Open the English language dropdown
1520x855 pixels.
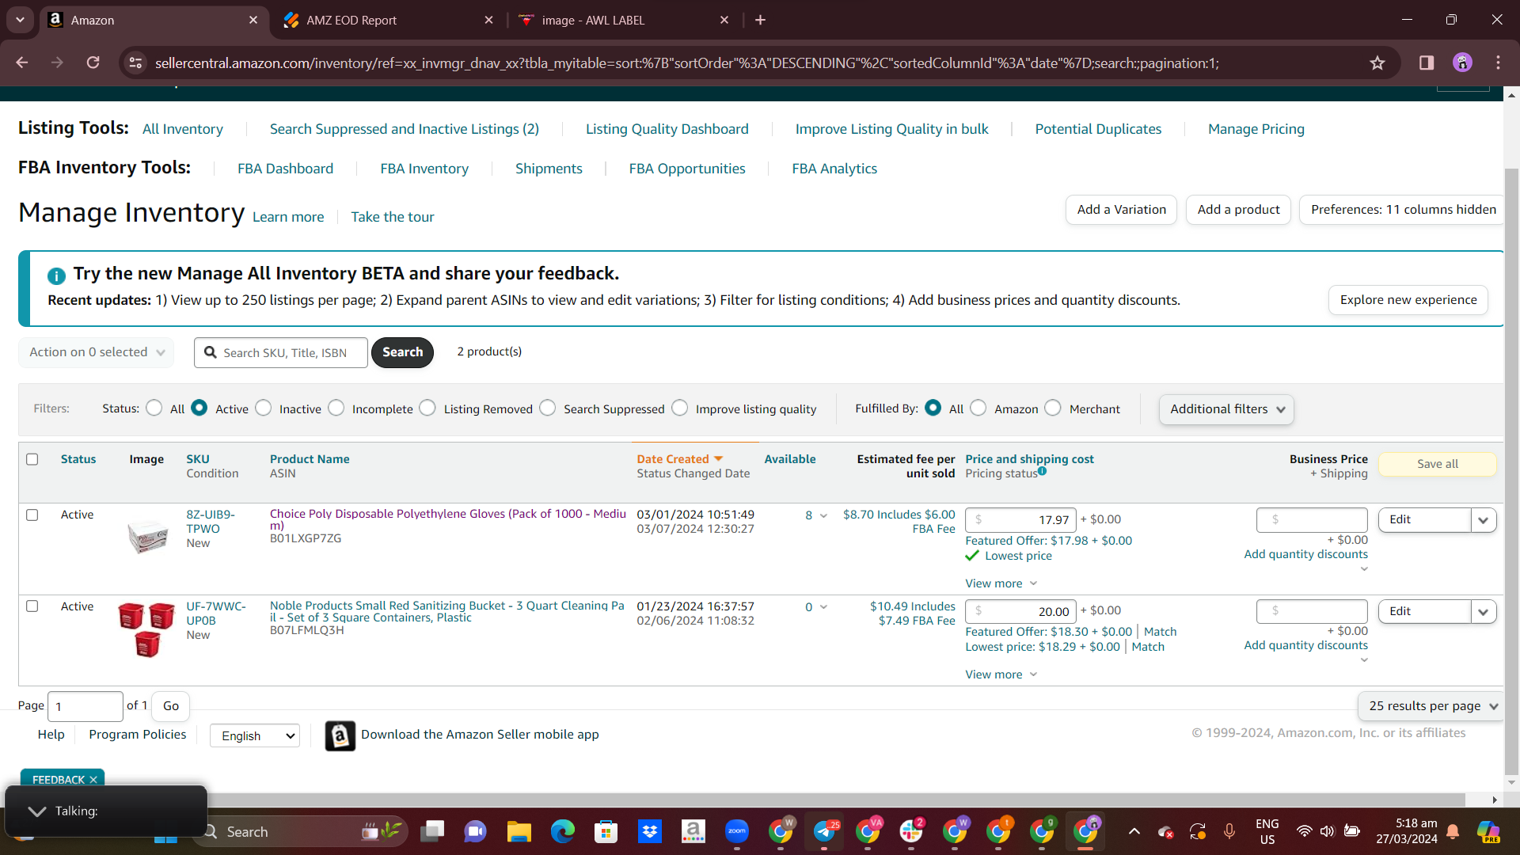(255, 735)
